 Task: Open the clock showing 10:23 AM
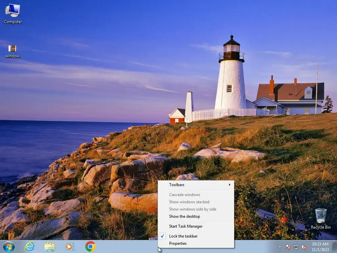pos(320,247)
